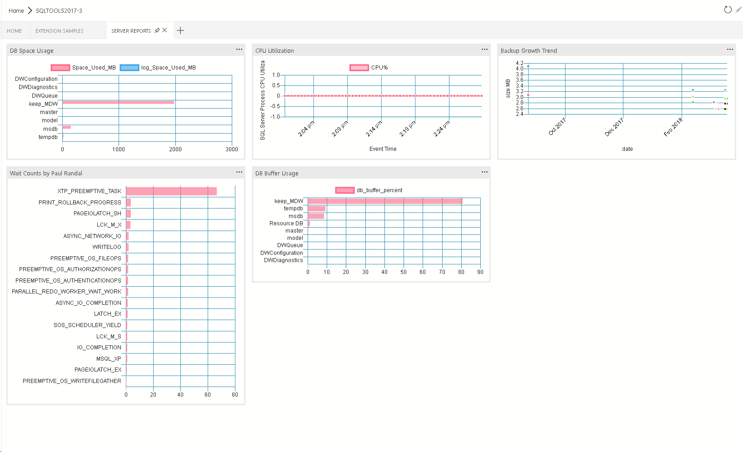Image resolution: width=743 pixels, height=452 pixels.
Task: Click the refresh dashboard icon
Action: 728,10
